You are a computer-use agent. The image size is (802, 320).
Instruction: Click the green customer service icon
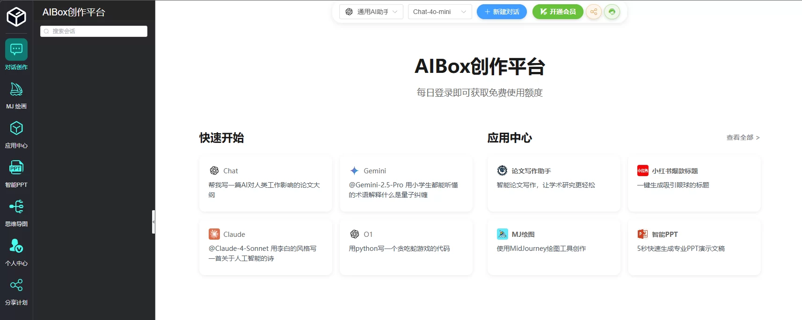pyautogui.click(x=612, y=12)
